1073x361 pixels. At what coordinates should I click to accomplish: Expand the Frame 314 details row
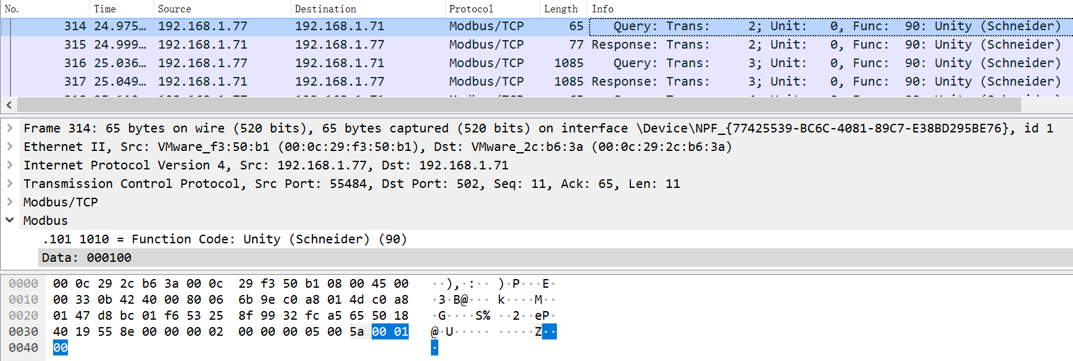click(10, 128)
